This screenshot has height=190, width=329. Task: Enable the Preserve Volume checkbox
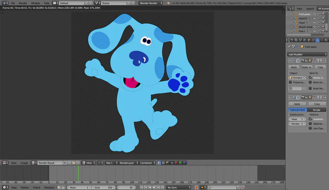291,82
